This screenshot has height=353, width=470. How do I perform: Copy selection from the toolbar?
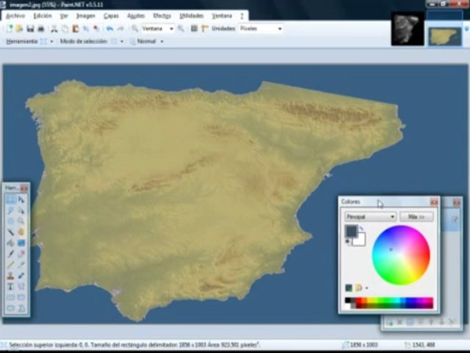tap(65, 28)
